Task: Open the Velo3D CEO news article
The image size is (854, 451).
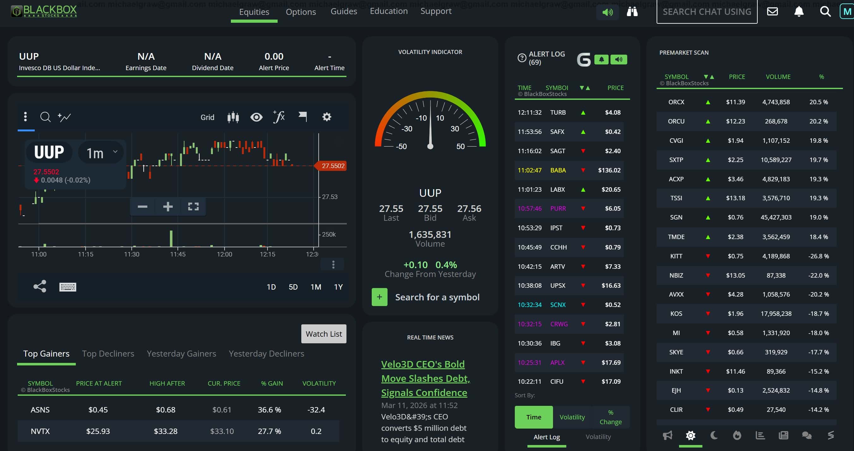Action: pyautogui.click(x=425, y=378)
